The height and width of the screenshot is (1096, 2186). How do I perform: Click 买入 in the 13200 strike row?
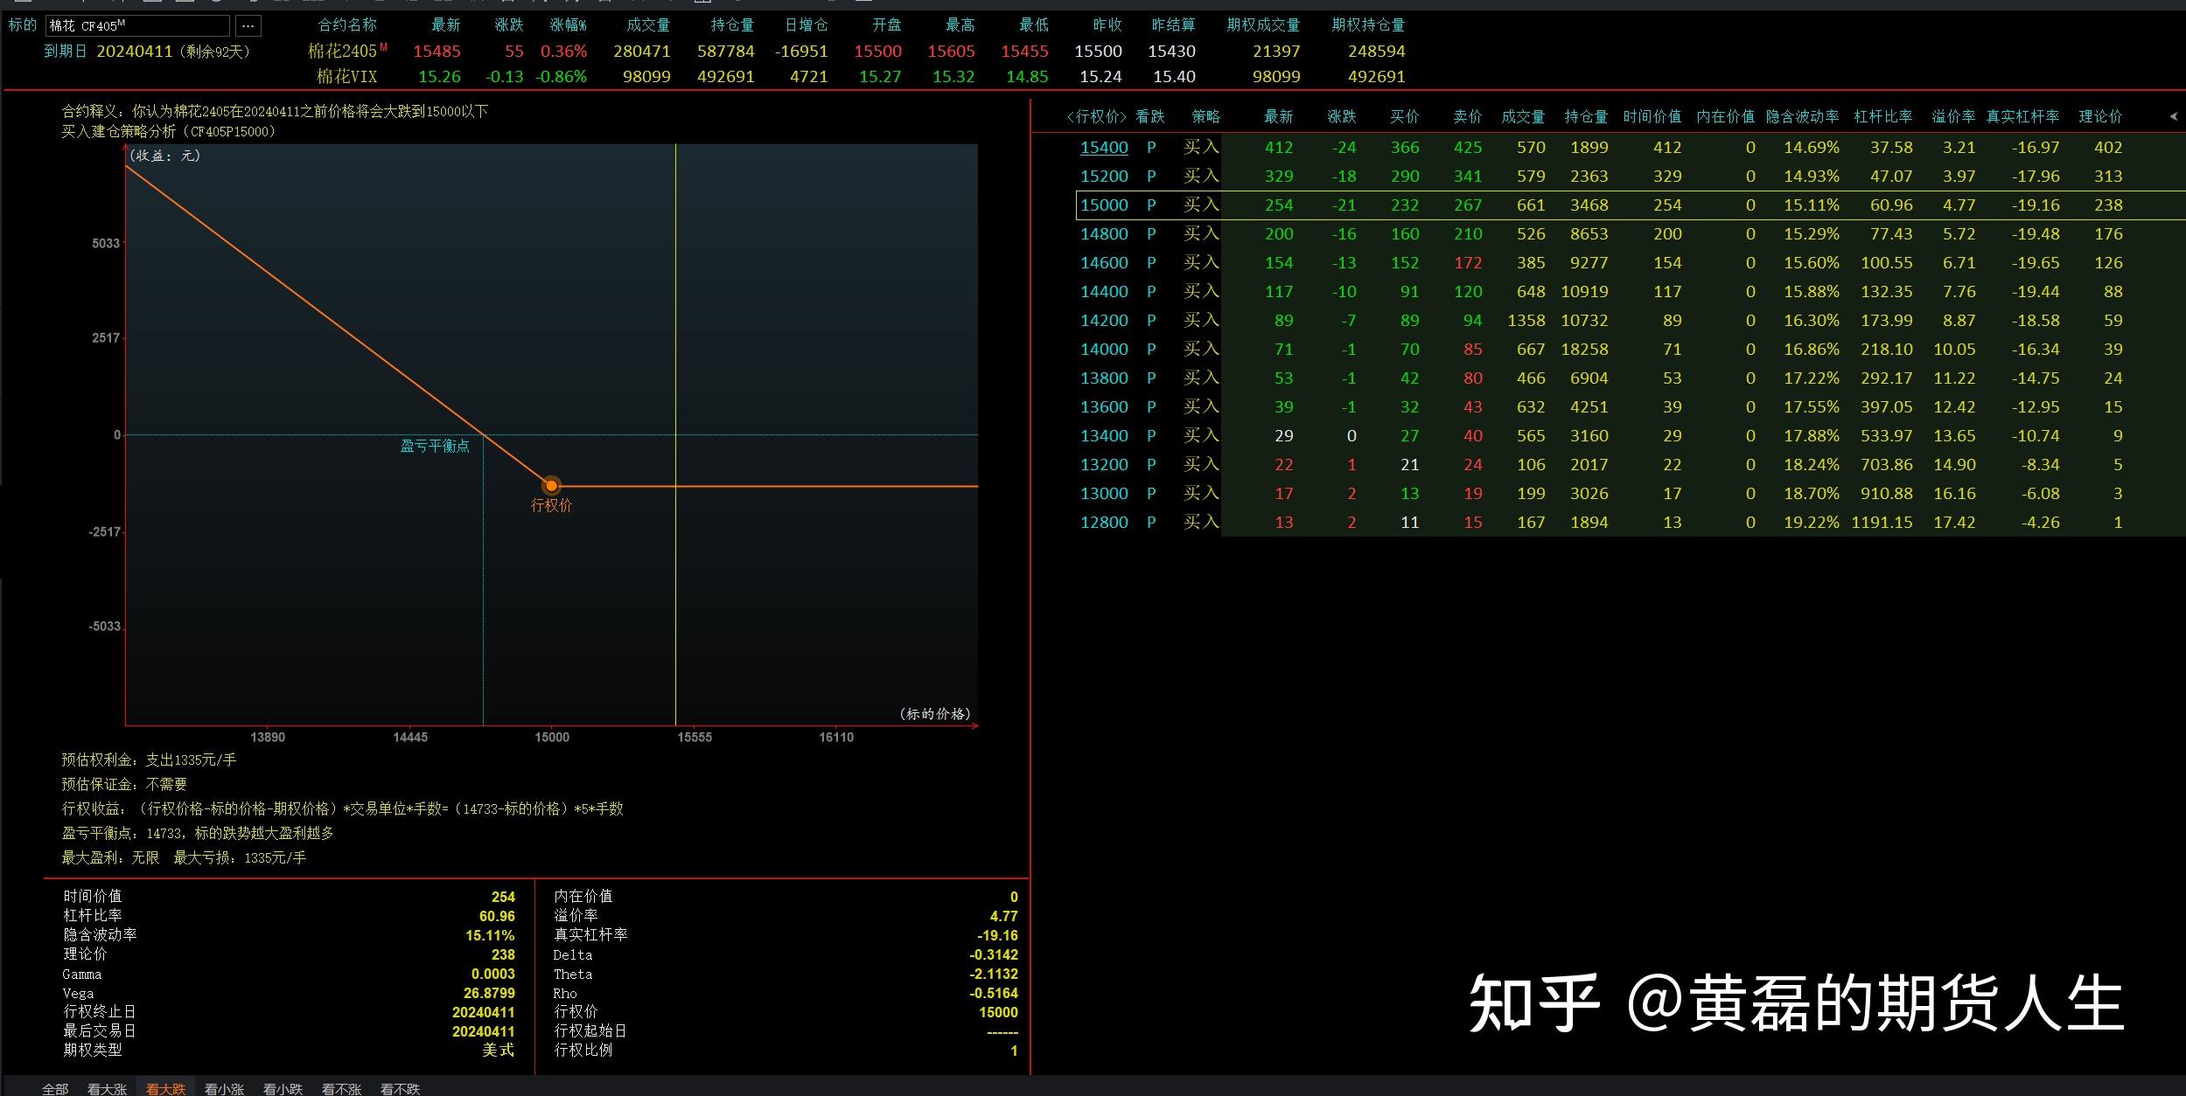pyautogui.click(x=1201, y=464)
